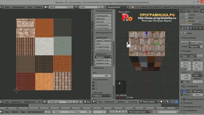Toggle the X axis constraint checkbox
The image size is (204, 115).
[93, 82]
